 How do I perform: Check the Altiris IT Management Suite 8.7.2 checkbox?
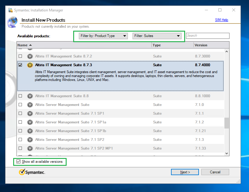click(20, 56)
